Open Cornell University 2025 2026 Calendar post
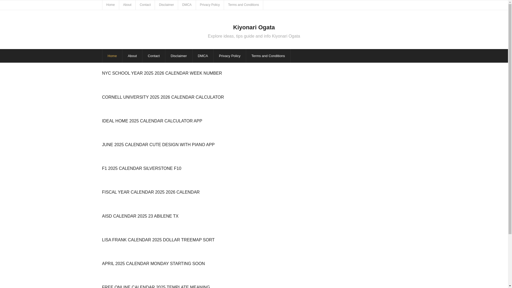This screenshot has width=512, height=288. click(163, 97)
